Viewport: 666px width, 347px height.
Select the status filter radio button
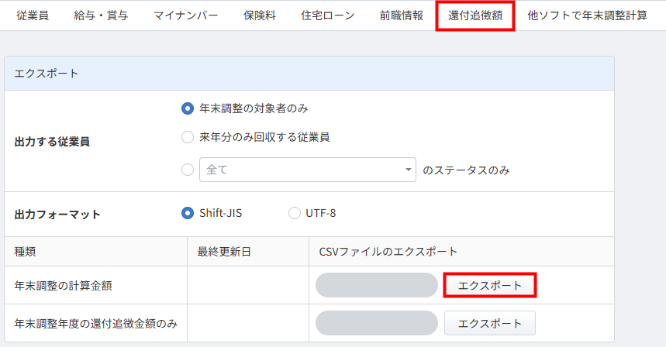tap(187, 170)
